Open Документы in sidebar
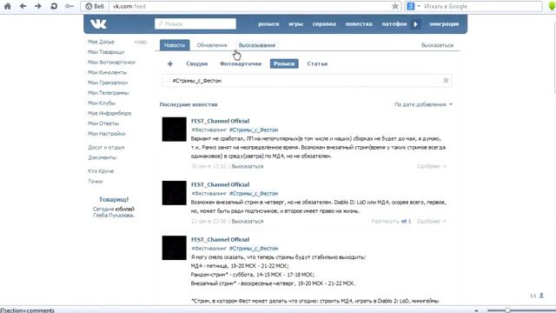The width and height of the screenshot is (556, 313). pyautogui.click(x=103, y=157)
